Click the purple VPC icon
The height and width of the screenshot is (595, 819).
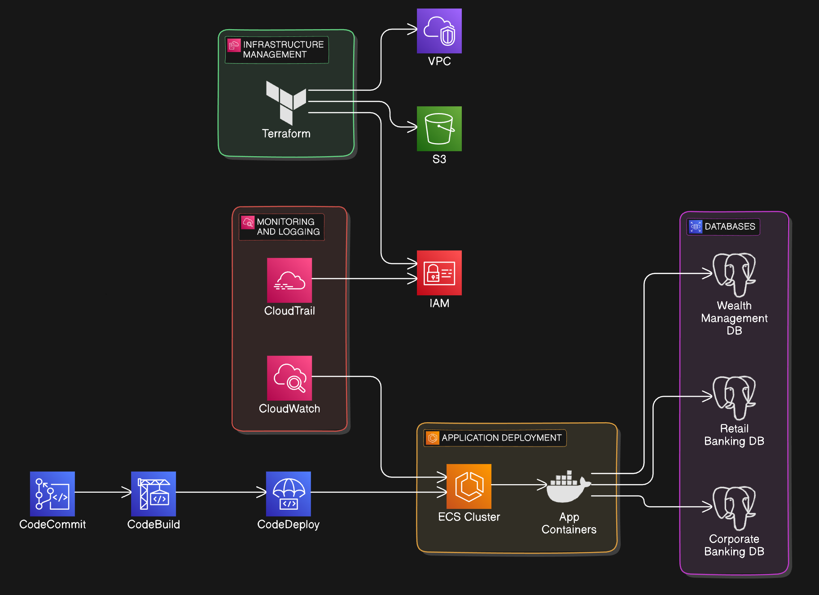click(x=439, y=31)
